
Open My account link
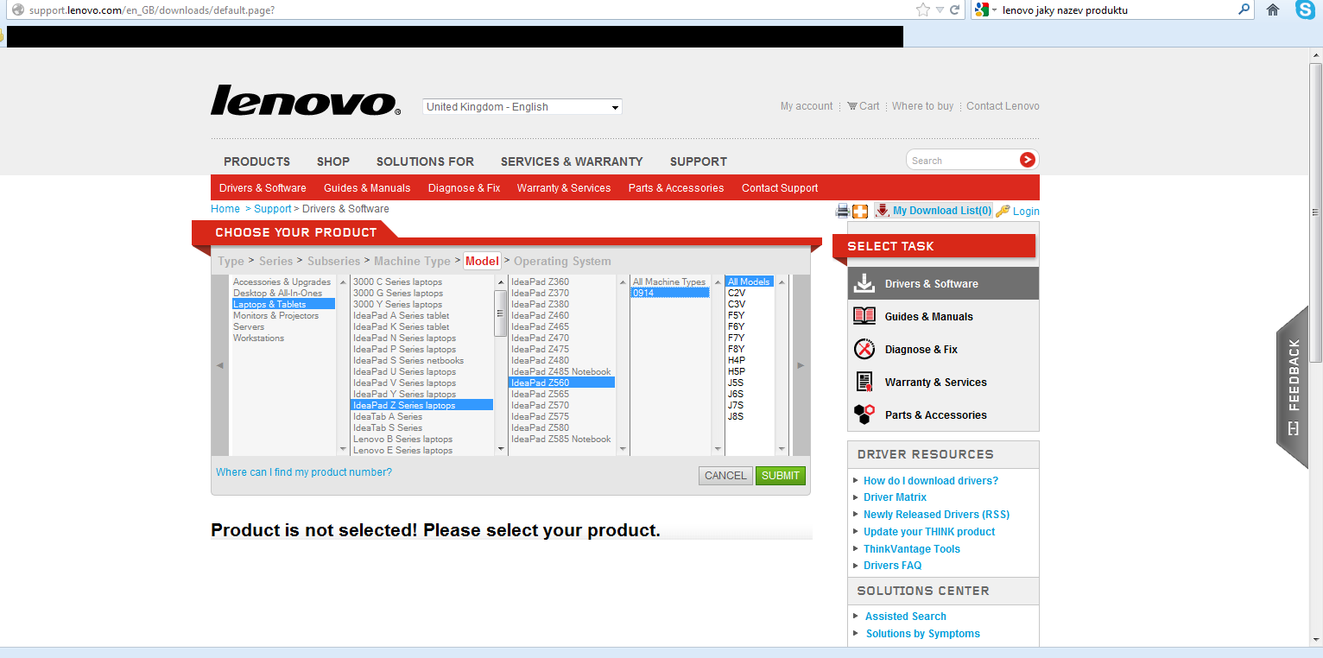click(807, 106)
